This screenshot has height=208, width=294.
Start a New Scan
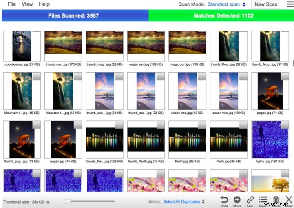click(x=266, y=4)
